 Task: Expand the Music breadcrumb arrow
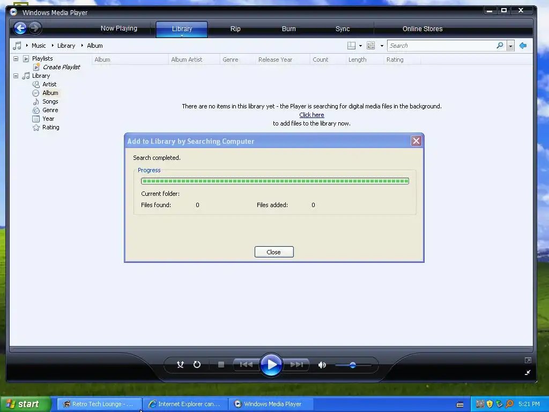(x=27, y=46)
